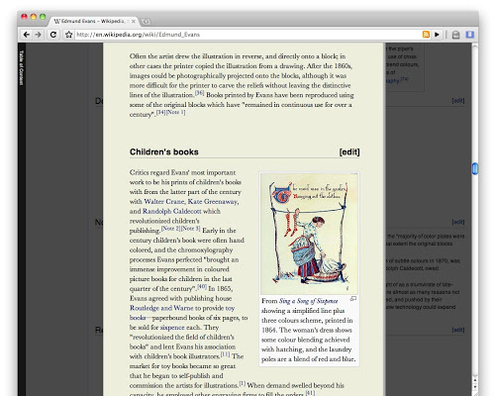Click the blue extension icon in toolbar

pos(470,35)
